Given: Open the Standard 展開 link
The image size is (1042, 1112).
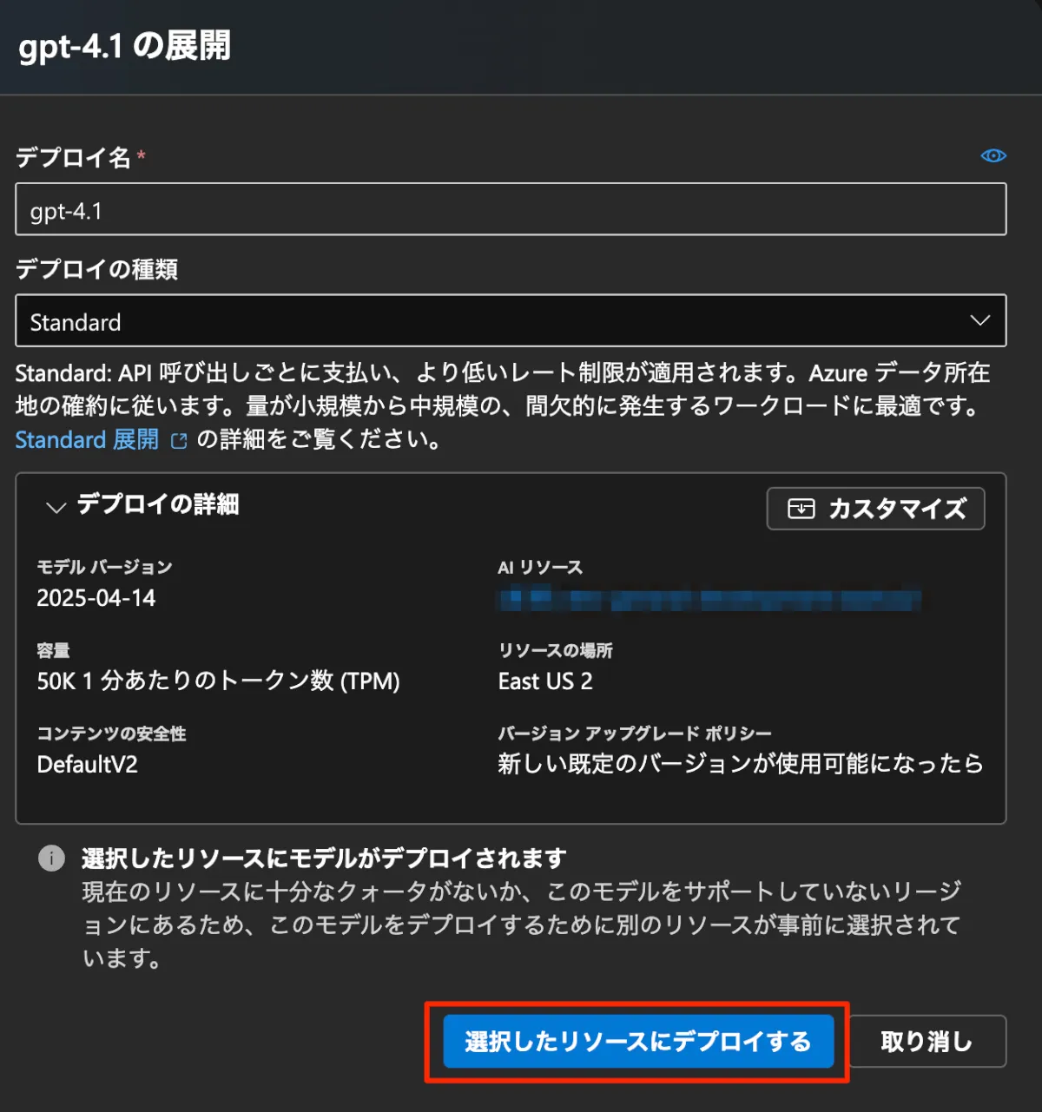Looking at the screenshot, I should point(87,439).
